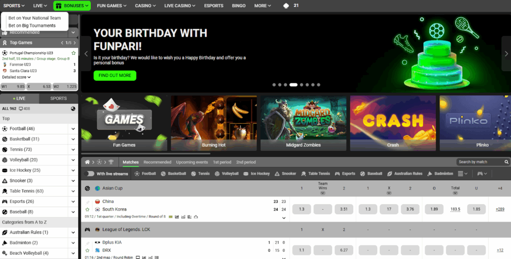This screenshot has height=259, width=511.
Task: Click the trophy icon in the breadcrumb bar
Action: point(111,162)
